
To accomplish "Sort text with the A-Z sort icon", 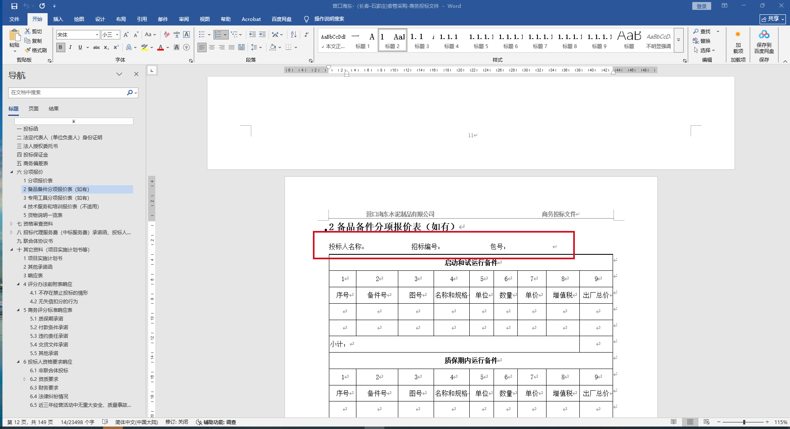I will [x=294, y=35].
